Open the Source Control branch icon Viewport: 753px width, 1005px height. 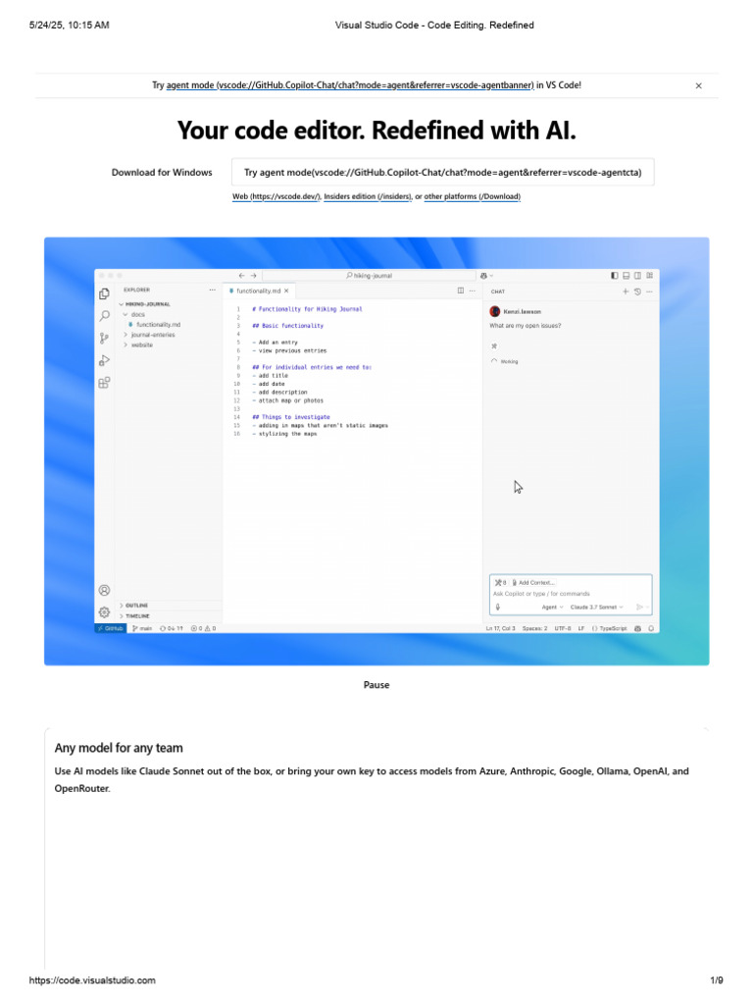pos(104,338)
